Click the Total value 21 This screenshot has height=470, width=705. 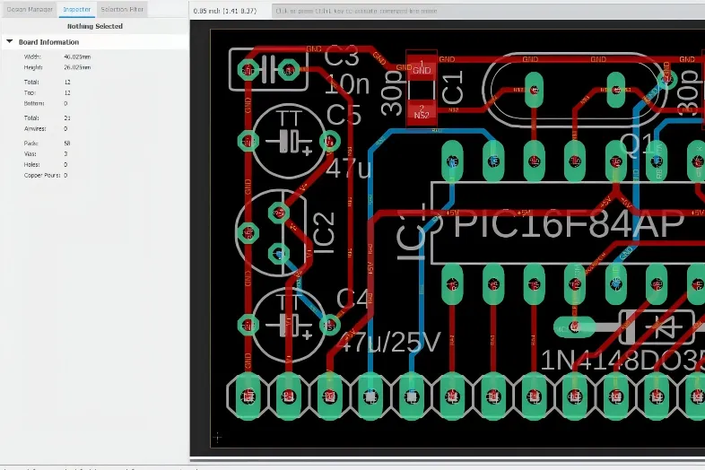(67, 117)
